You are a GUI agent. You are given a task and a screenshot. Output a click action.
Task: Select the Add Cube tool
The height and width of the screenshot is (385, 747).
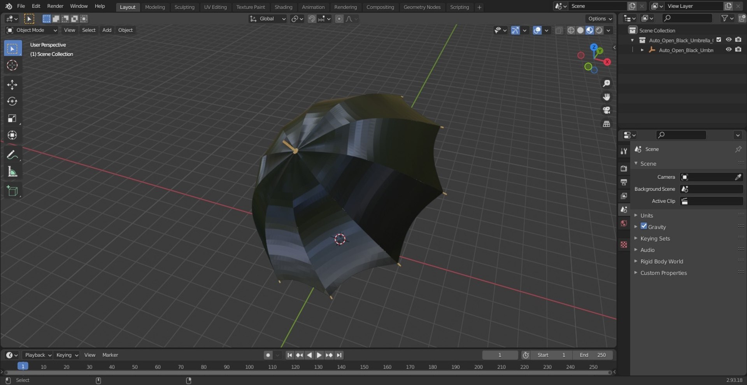coord(12,191)
